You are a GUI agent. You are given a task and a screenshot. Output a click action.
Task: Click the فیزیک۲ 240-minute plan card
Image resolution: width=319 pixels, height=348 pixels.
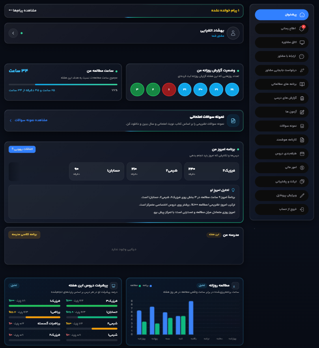pos(211,171)
